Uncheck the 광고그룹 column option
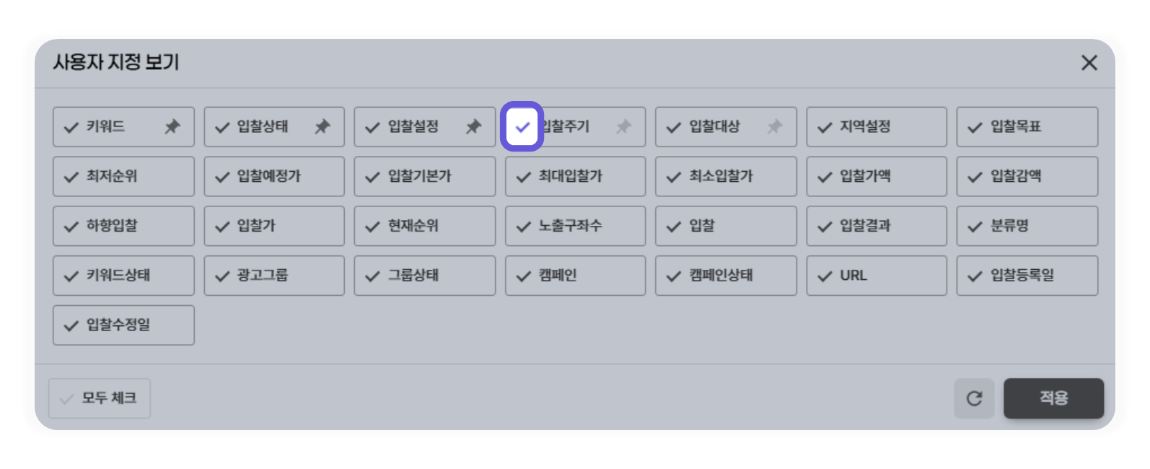1150x469 pixels. tap(274, 276)
